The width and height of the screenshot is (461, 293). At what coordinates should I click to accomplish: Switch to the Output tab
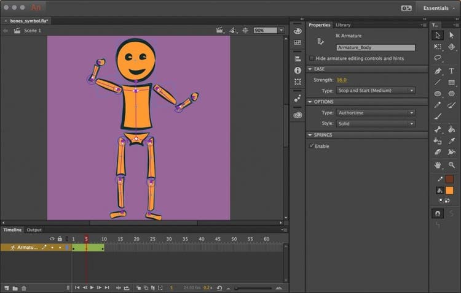point(34,230)
